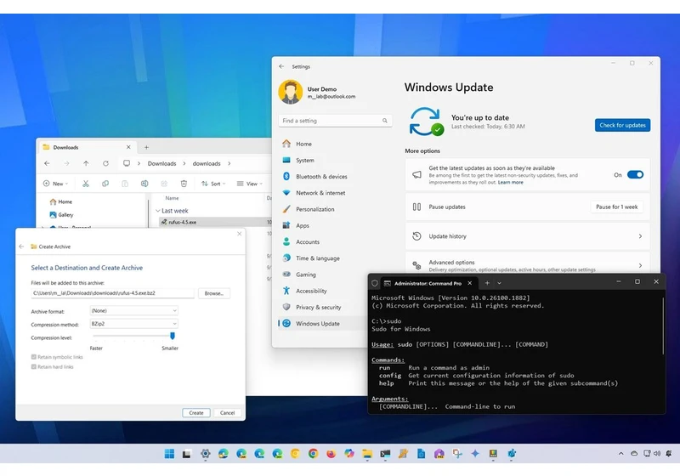This screenshot has height=476, width=680.
Task: Click the OneDrive cloud icon in tray
Action: 634,453
